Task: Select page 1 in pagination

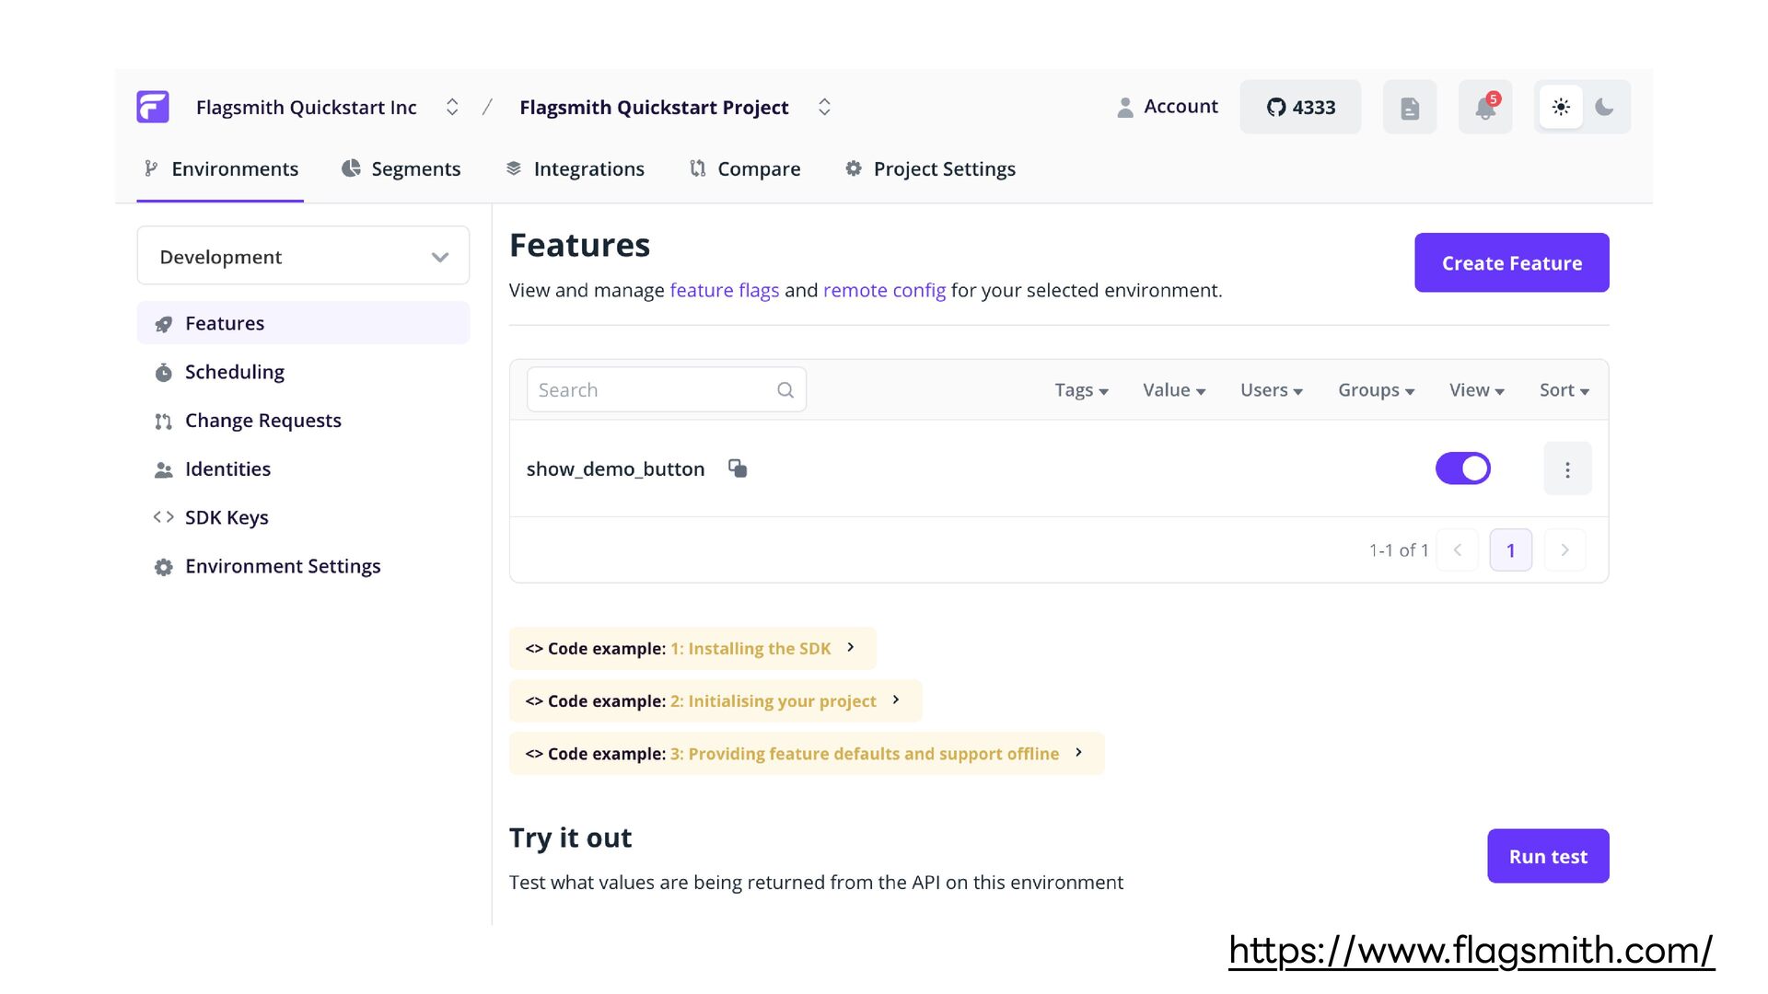Action: pyautogui.click(x=1511, y=550)
